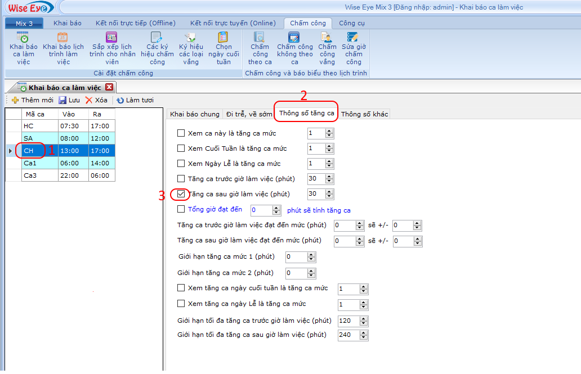
Task: Open Khai báo ca làm việc ribbon icon
Action: point(23,38)
